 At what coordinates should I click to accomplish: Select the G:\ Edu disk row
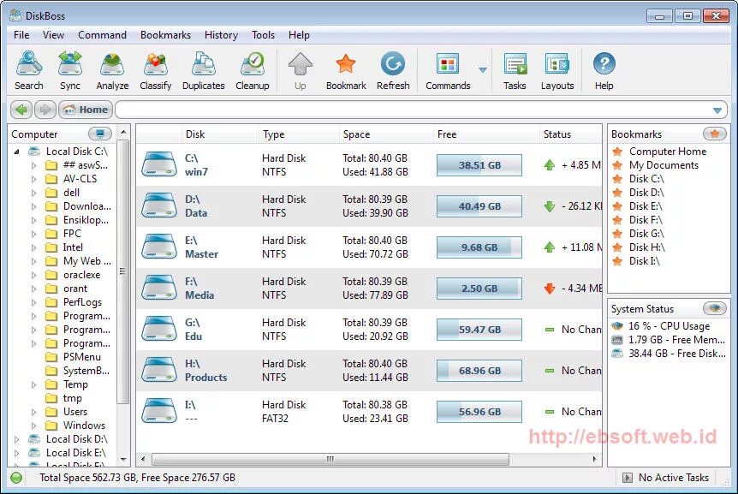coord(369,330)
